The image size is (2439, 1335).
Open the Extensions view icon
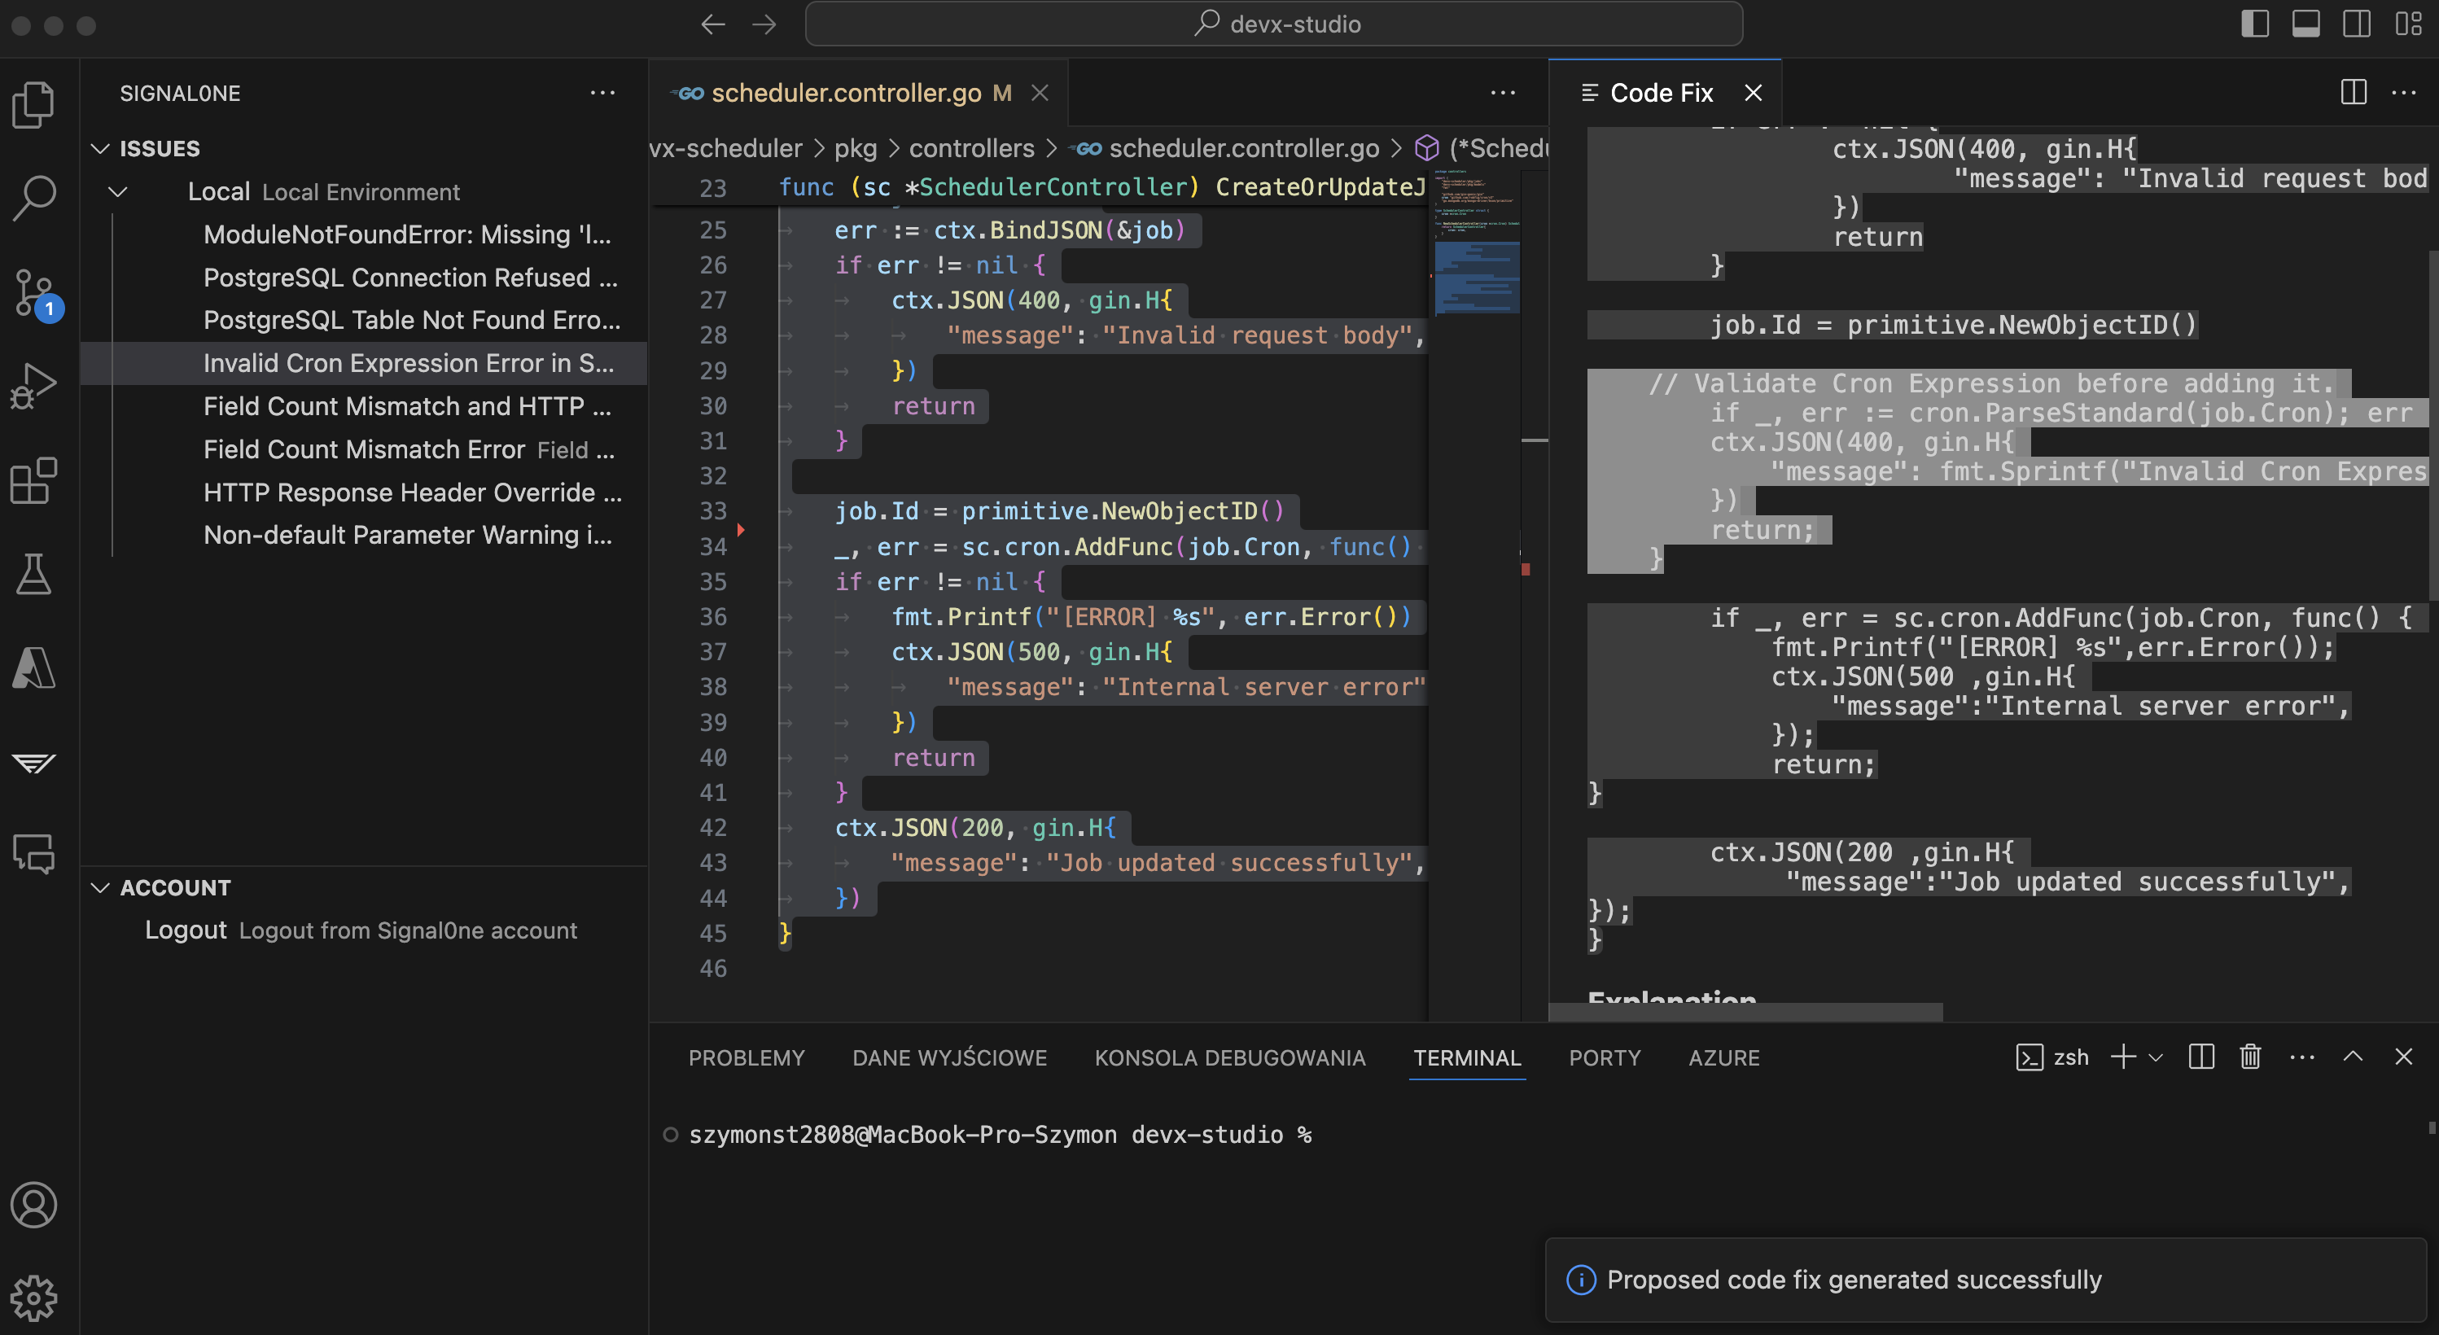[x=34, y=480]
